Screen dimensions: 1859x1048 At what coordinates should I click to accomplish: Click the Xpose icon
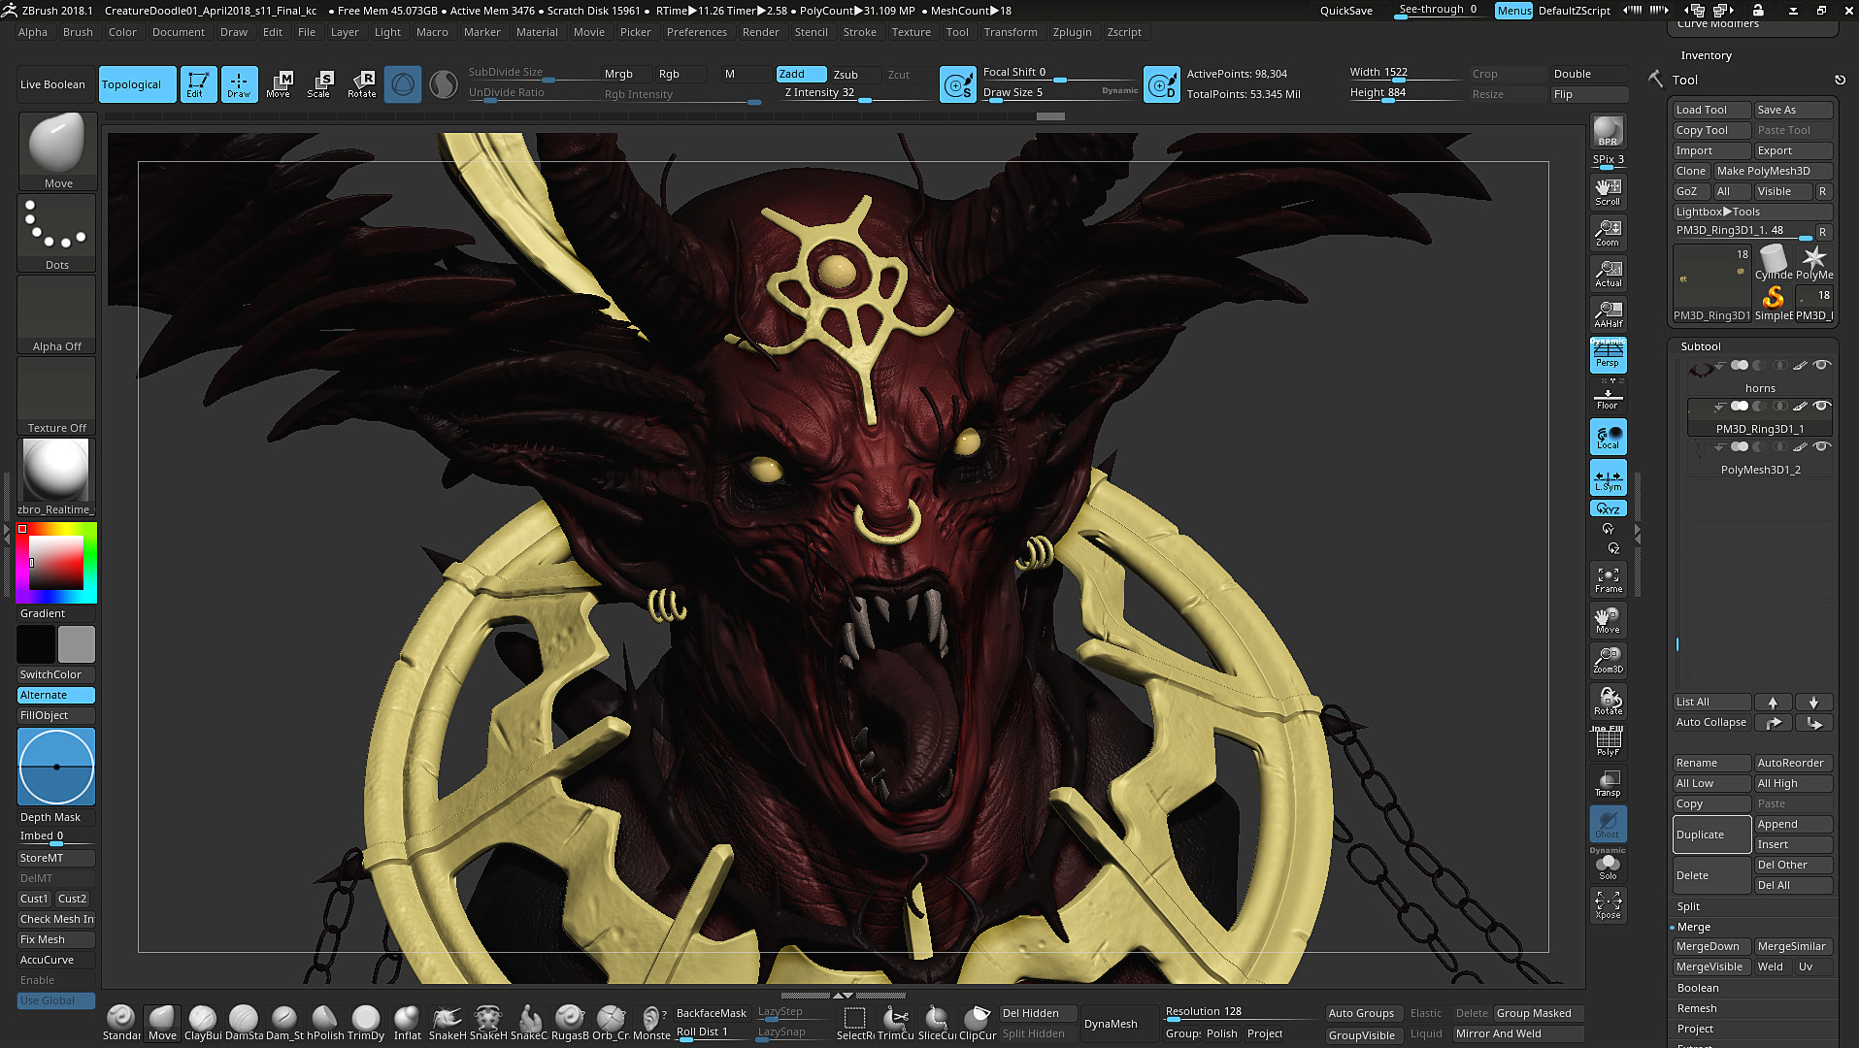(x=1608, y=905)
